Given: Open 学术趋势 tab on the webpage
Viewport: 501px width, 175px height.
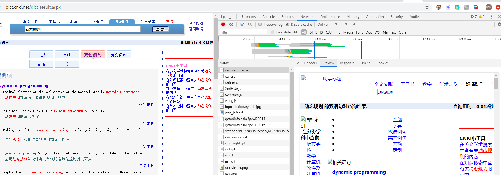Looking at the screenshot, I should point(148,22).
